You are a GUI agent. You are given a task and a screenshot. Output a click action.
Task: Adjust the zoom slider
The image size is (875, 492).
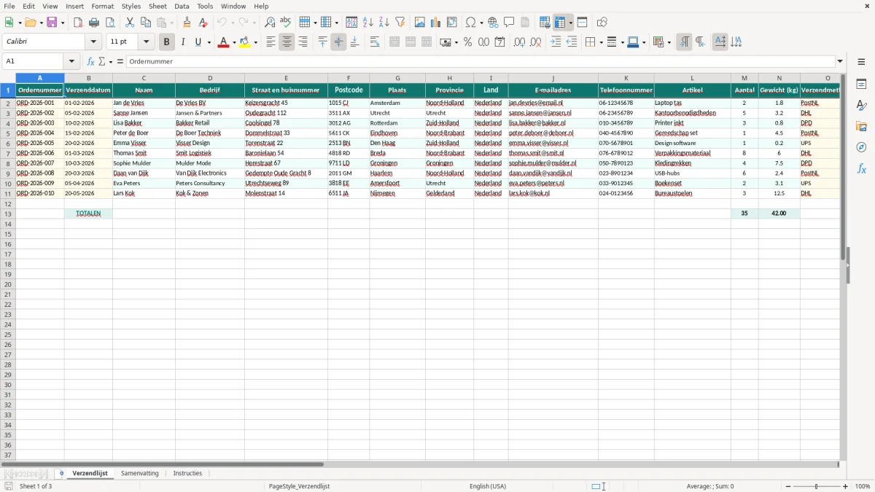(x=817, y=486)
